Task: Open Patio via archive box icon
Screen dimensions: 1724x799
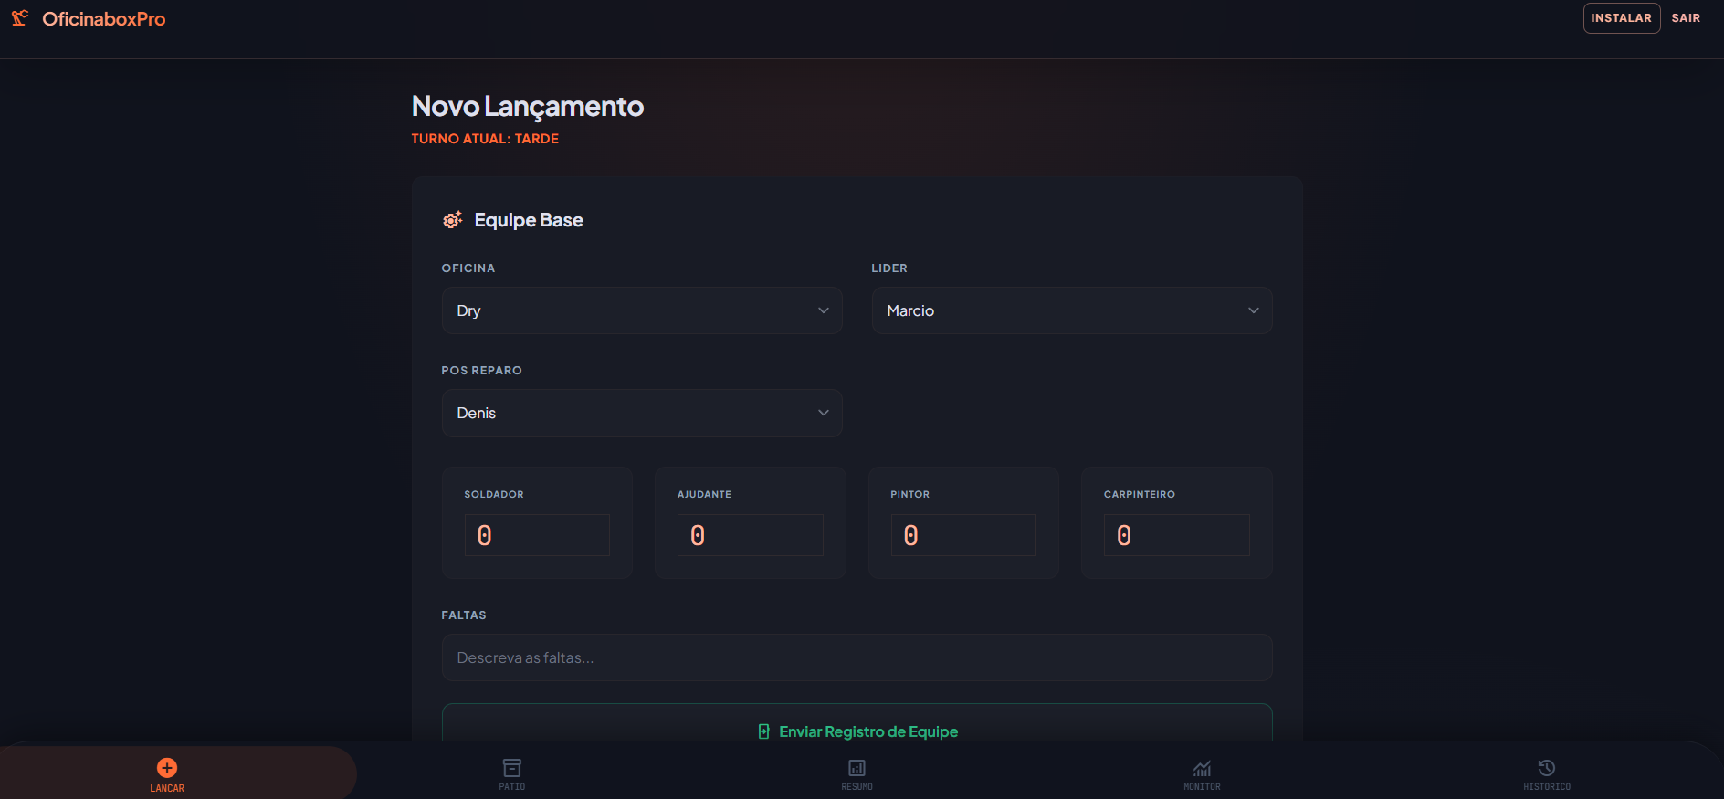Action: pos(512,768)
